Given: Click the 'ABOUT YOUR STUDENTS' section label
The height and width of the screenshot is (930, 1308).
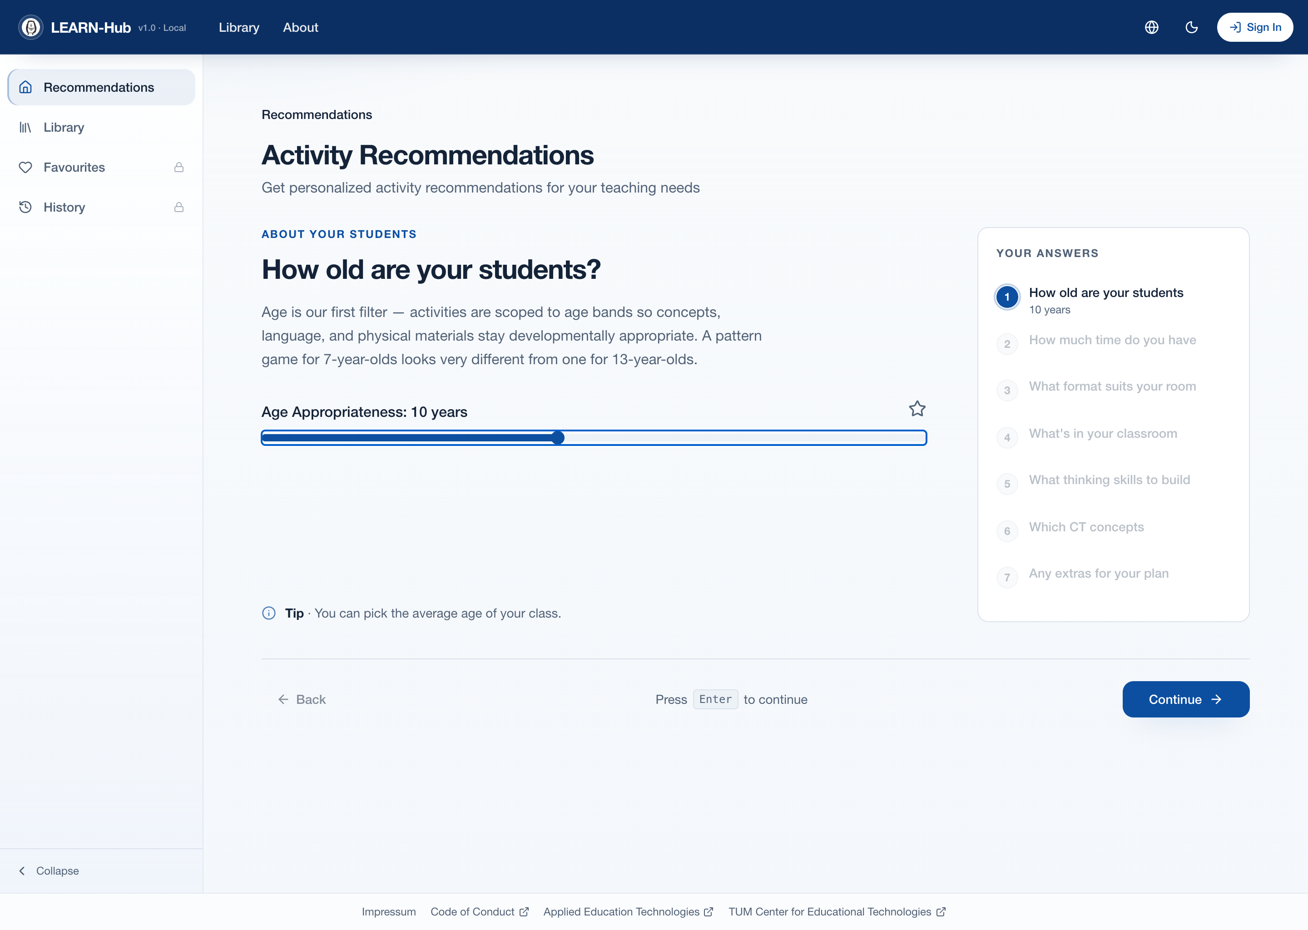Looking at the screenshot, I should [339, 234].
